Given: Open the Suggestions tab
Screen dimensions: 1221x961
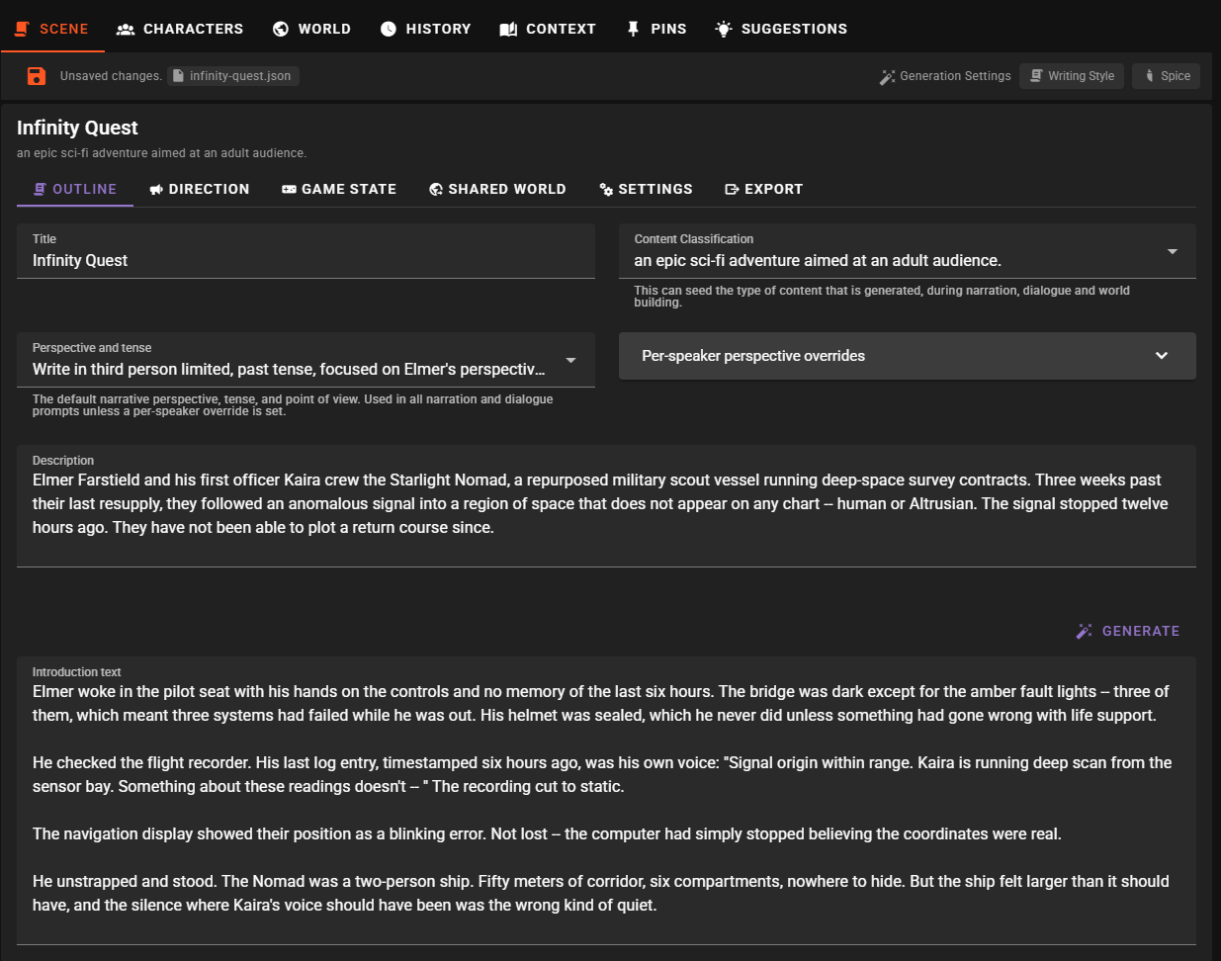Looking at the screenshot, I should tap(781, 29).
